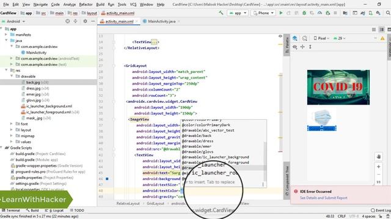
Task: Open the Terminal tool window tab
Action: coord(11,210)
